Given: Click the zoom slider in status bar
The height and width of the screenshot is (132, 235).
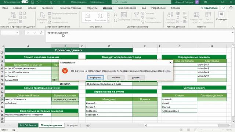Looking at the screenshot, I should click(x=212, y=130).
